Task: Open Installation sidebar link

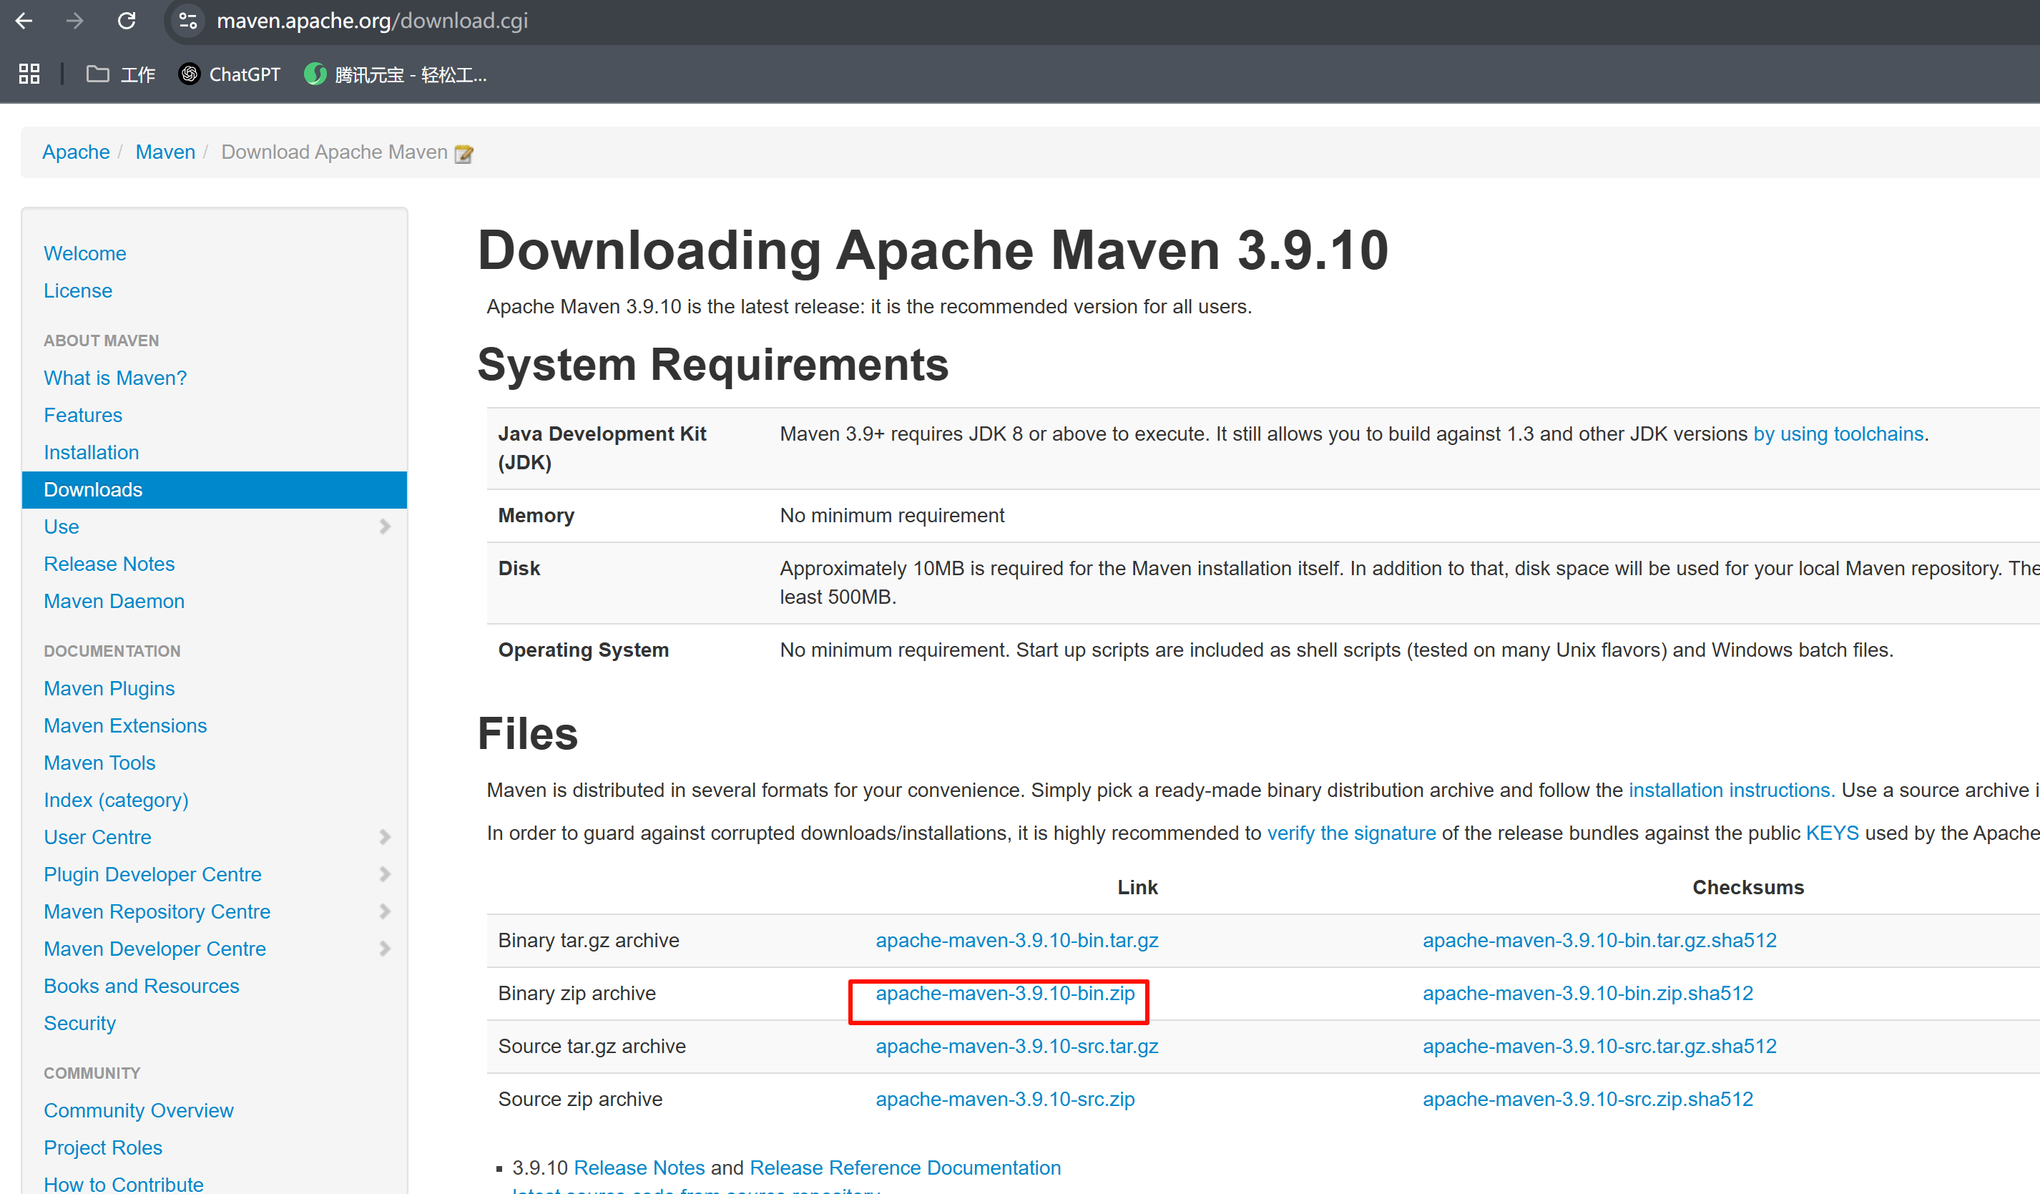Action: [x=92, y=453]
